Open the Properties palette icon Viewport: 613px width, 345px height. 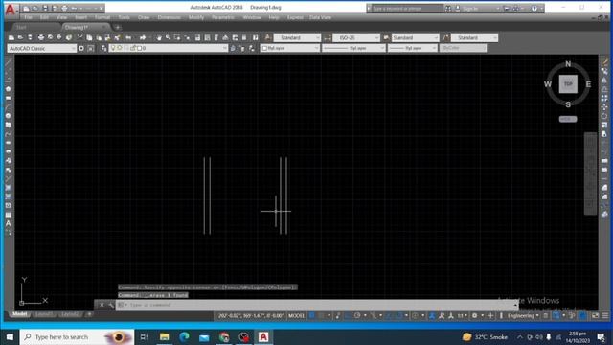point(197,37)
